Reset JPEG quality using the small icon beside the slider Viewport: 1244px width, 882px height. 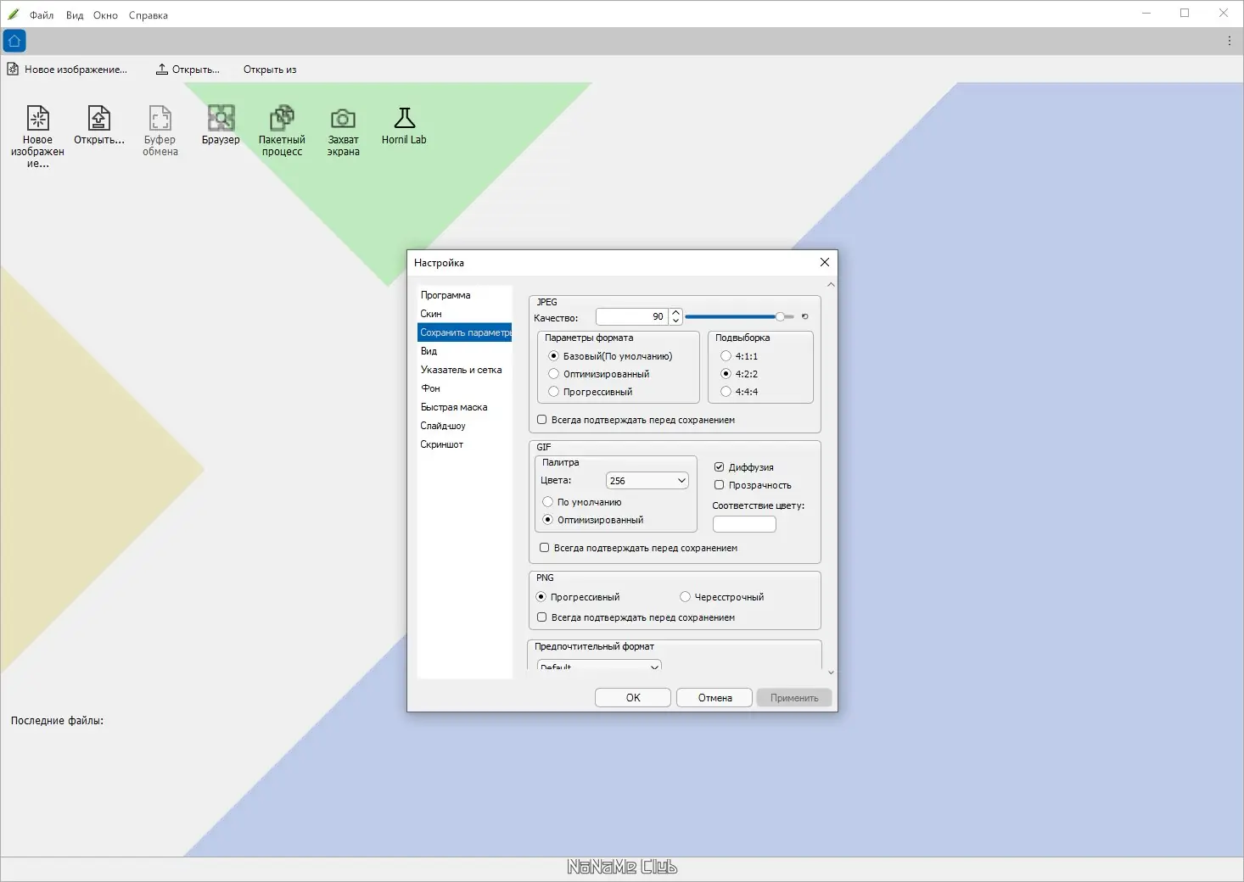pyautogui.click(x=805, y=316)
